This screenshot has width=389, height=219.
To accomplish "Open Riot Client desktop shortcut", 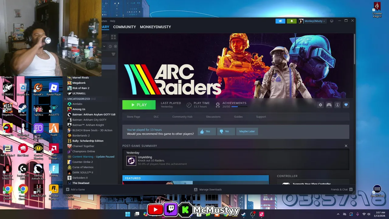I will (23, 150).
